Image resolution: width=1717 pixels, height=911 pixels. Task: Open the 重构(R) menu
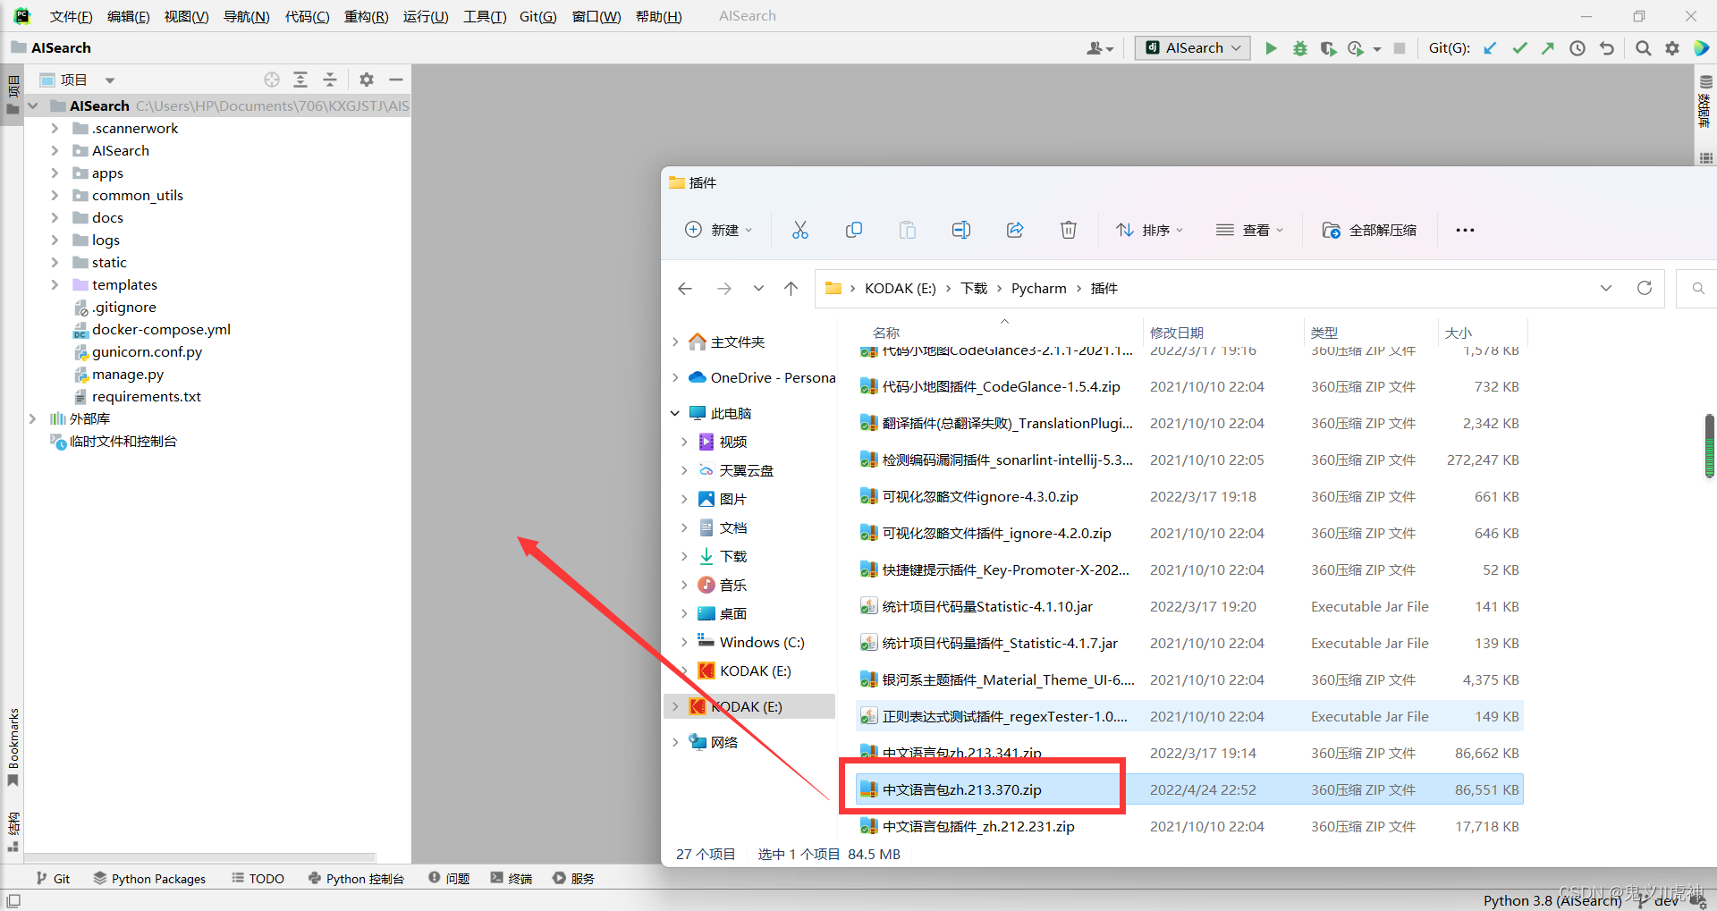[366, 16]
